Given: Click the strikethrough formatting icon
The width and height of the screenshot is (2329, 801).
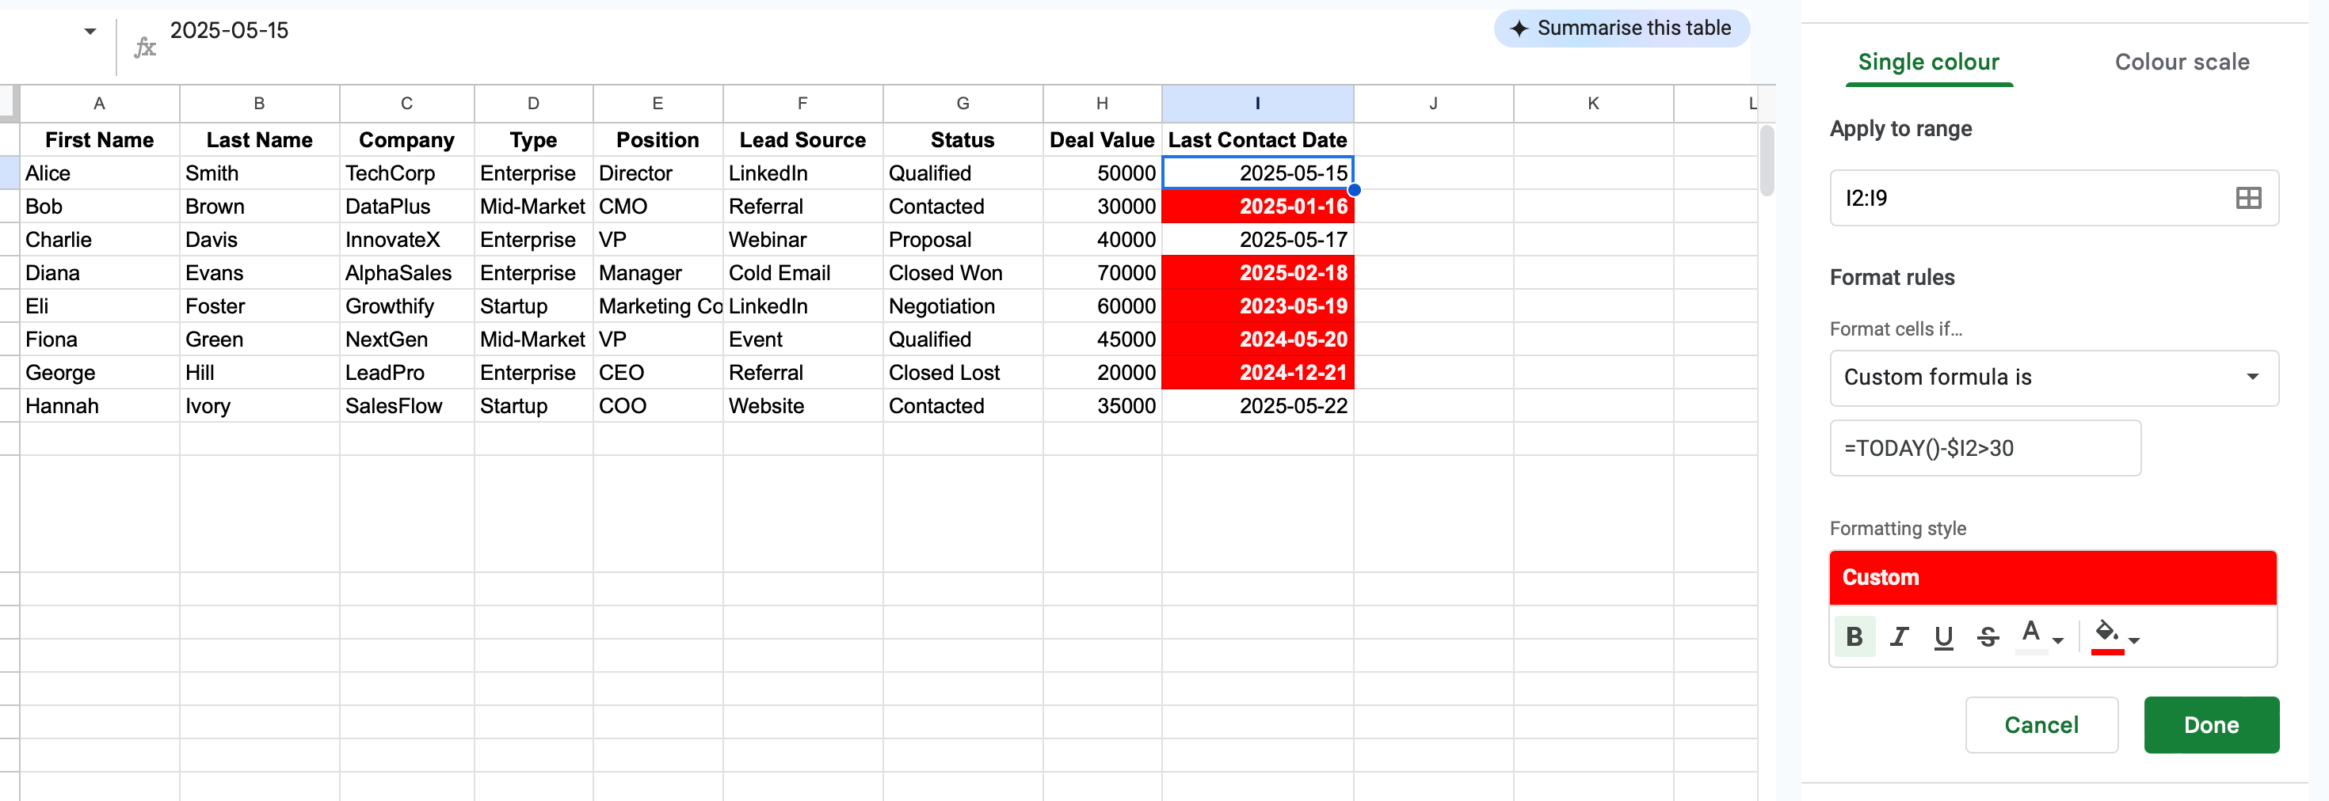Looking at the screenshot, I should (1988, 636).
